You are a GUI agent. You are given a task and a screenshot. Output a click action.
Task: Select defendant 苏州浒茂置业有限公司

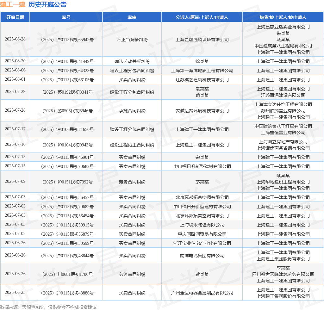[x=283, y=111]
